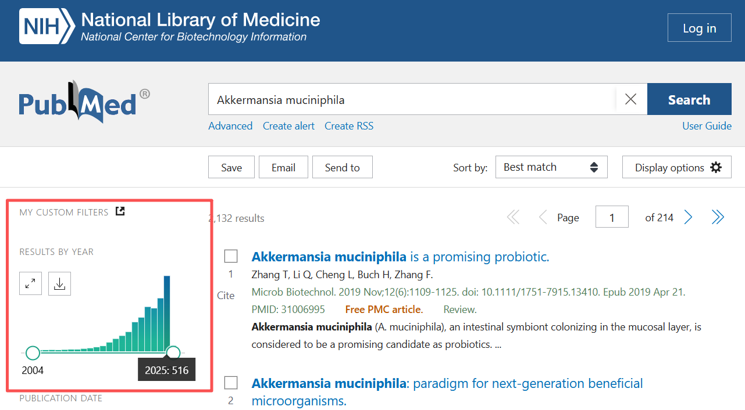
Task: Open the Sort by Best match dropdown
Action: [551, 167]
